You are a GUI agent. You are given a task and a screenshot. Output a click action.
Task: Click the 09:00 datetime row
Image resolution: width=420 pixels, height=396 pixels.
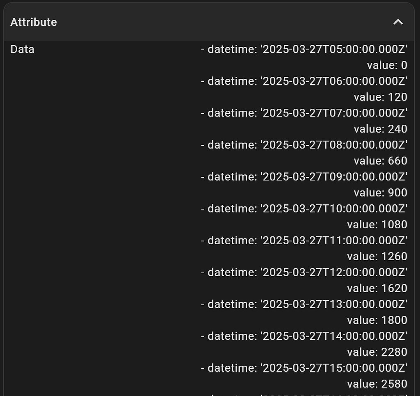[x=304, y=177]
